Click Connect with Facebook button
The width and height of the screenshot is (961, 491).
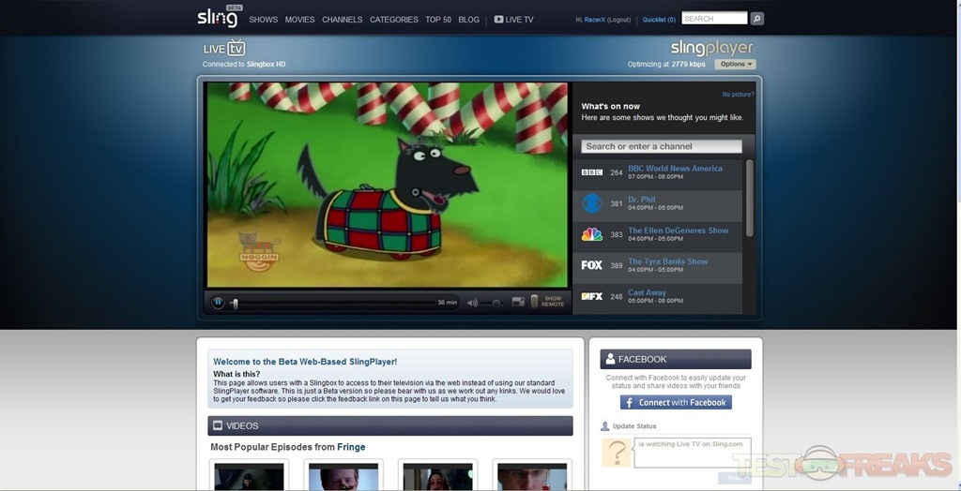point(676,402)
